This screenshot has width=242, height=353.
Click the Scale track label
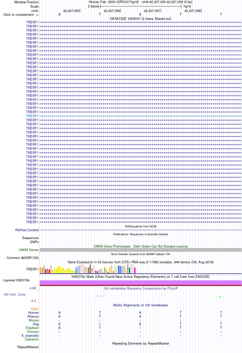pyautogui.click(x=35, y=6)
